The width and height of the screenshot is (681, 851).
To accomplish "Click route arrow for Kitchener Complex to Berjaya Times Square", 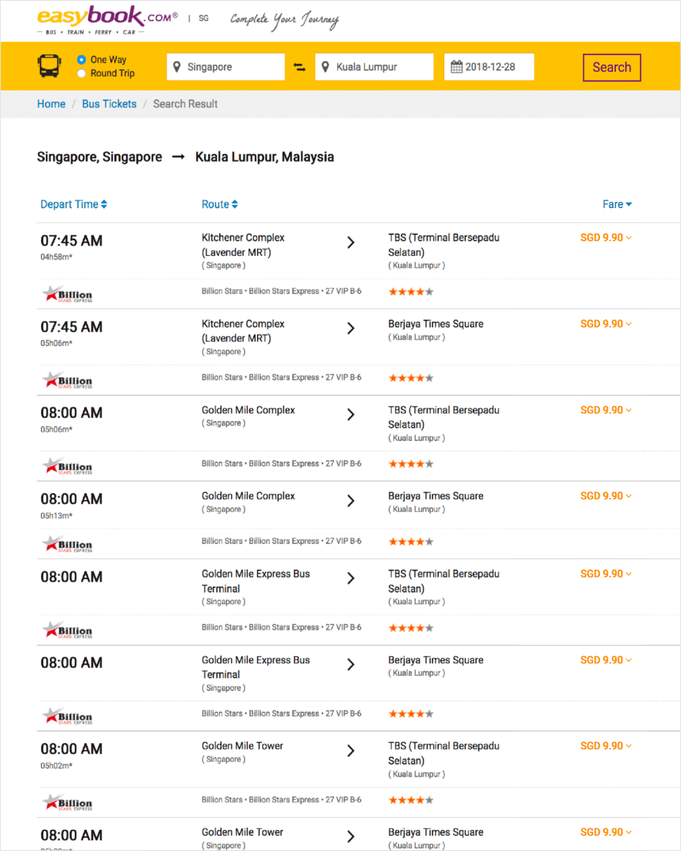I will point(351,328).
